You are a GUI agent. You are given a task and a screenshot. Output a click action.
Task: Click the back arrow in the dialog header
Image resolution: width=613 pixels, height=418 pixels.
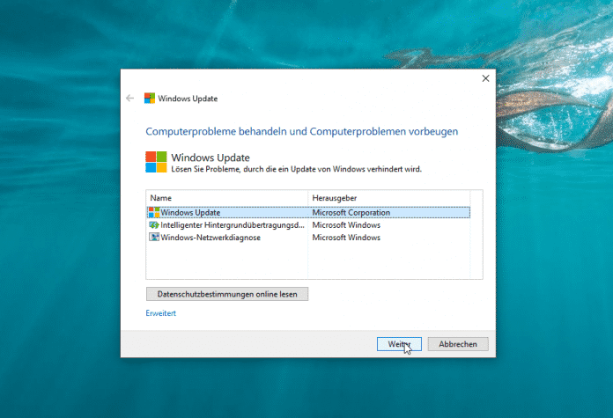tap(130, 98)
